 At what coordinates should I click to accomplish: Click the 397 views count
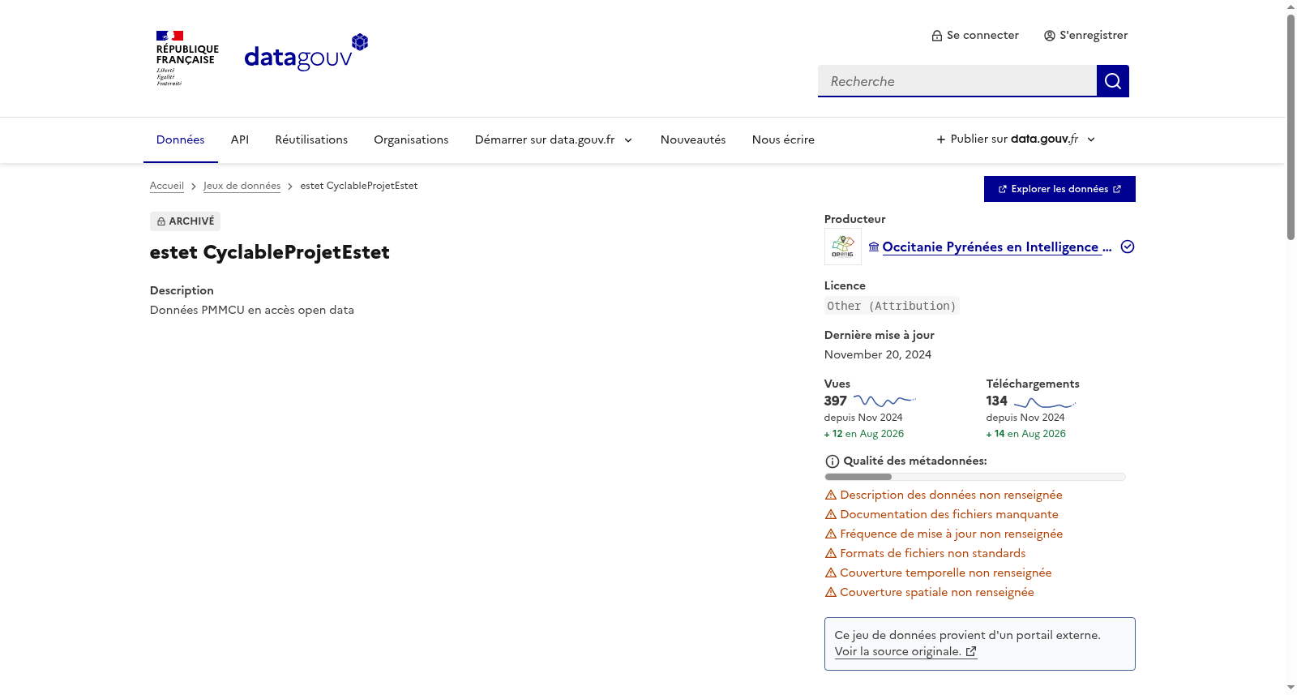pyautogui.click(x=836, y=401)
